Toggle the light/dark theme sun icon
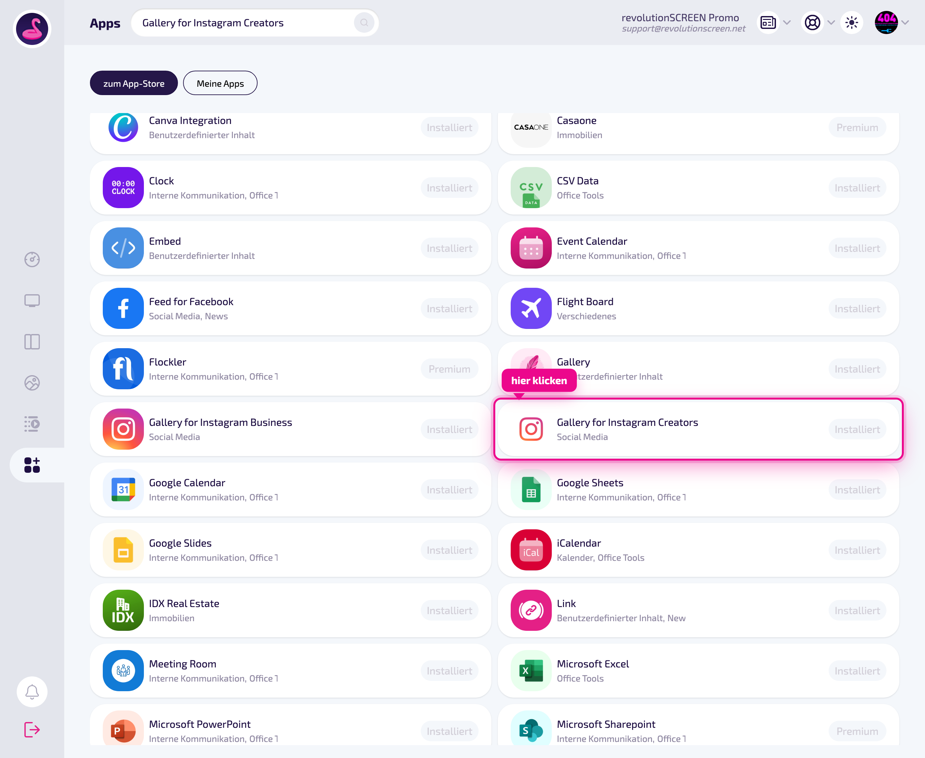This screenshot has height=758, width=925. tap(852, 23)
